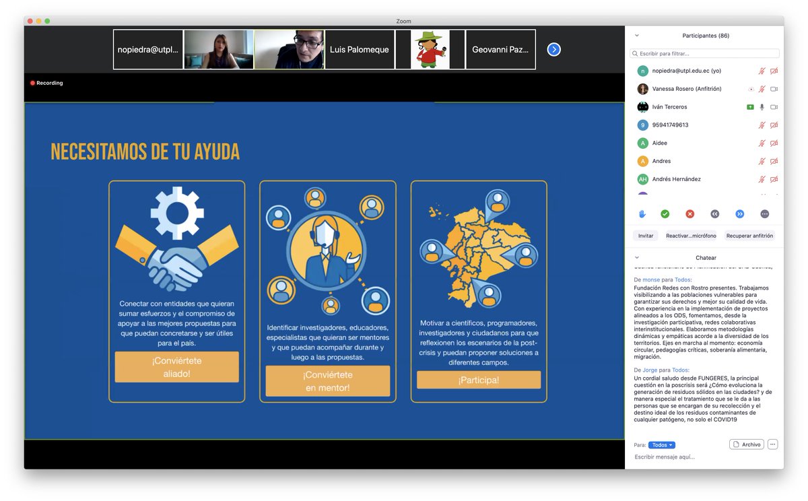
Task: Click the Invitar button
Action: pos(646,236)
